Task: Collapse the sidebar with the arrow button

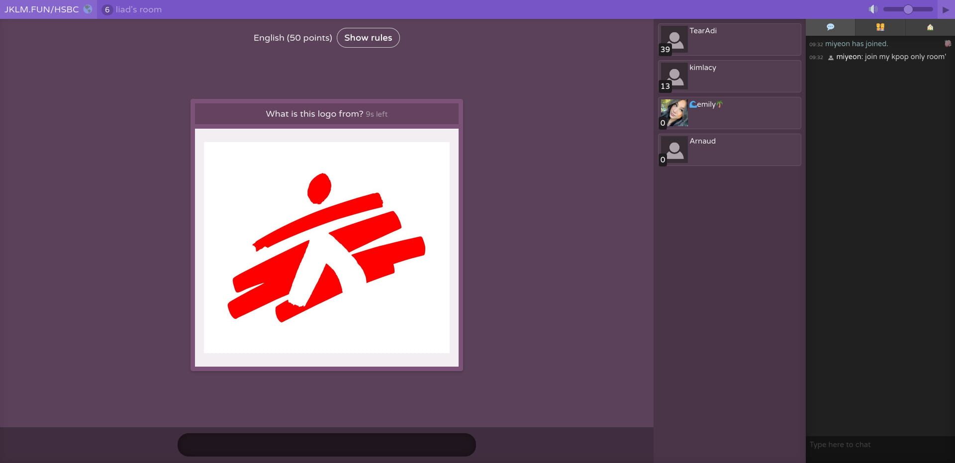Action: [x=946, y=9]
